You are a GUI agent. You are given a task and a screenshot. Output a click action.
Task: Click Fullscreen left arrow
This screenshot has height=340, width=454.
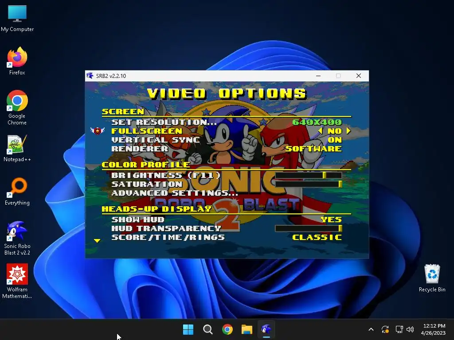pyautogui.click(x=320, y=131)
